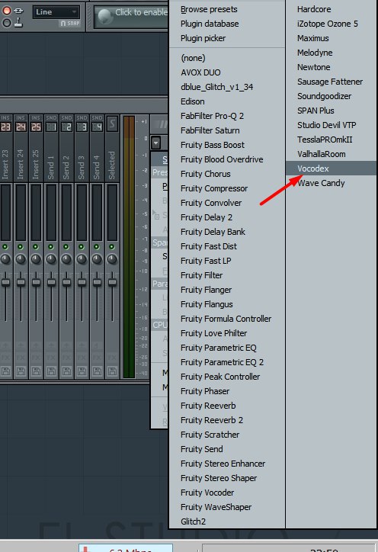
Task: Choose Fruity Vocoder plugin
Action: click(226, 493)
